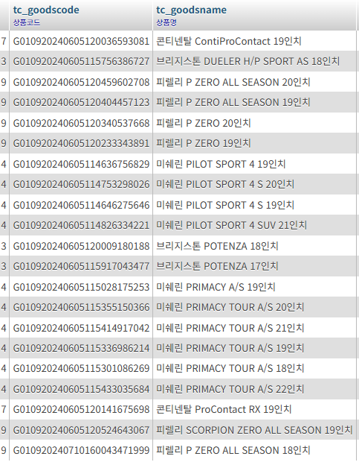Click the 피렐리 P ZERO 20인치 name cell
Image resolution: width=359 pixels, height=462 pixels.
254,123
